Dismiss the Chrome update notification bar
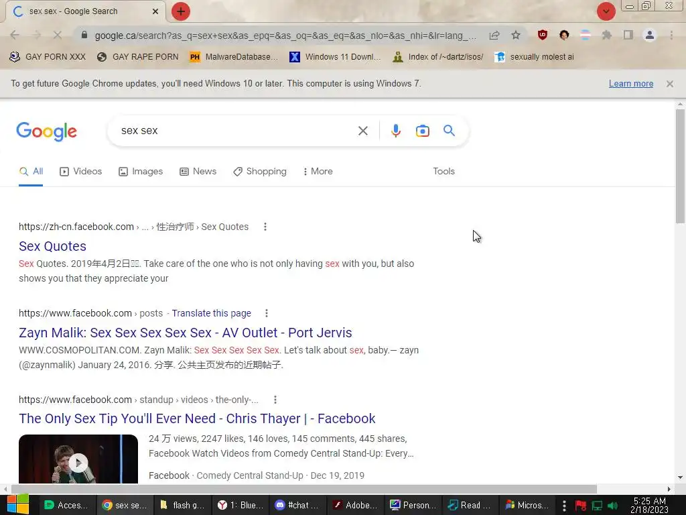This screenshot has width=686, height=515. tap(670, 84)
